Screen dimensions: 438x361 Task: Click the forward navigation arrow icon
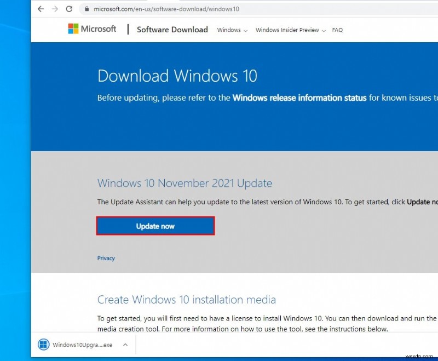coord(54,9)
